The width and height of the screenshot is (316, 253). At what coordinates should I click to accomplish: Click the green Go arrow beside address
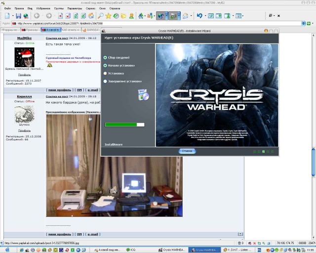click(308, 24)
